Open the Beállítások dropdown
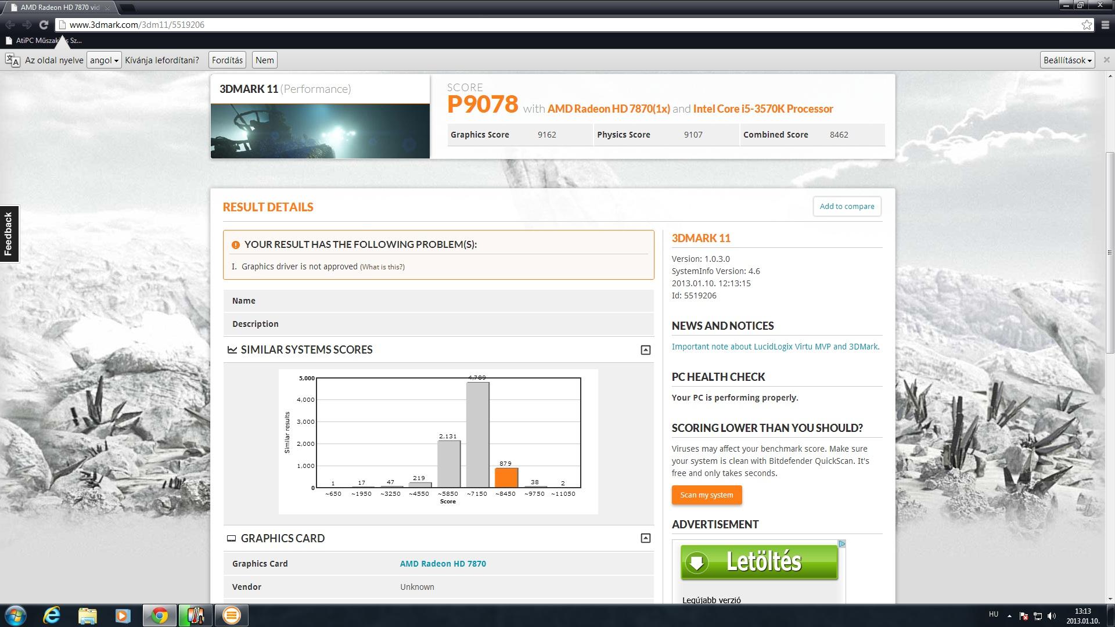 click(1067, 60)
